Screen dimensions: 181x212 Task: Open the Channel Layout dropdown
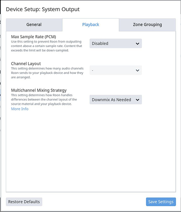click(115, 70)
